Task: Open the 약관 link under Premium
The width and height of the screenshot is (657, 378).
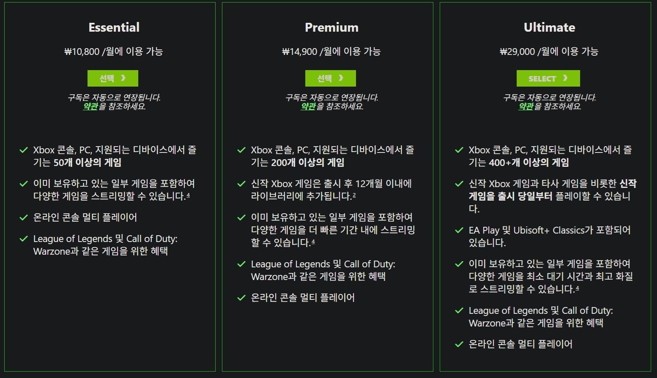Action: click(308, 106)
